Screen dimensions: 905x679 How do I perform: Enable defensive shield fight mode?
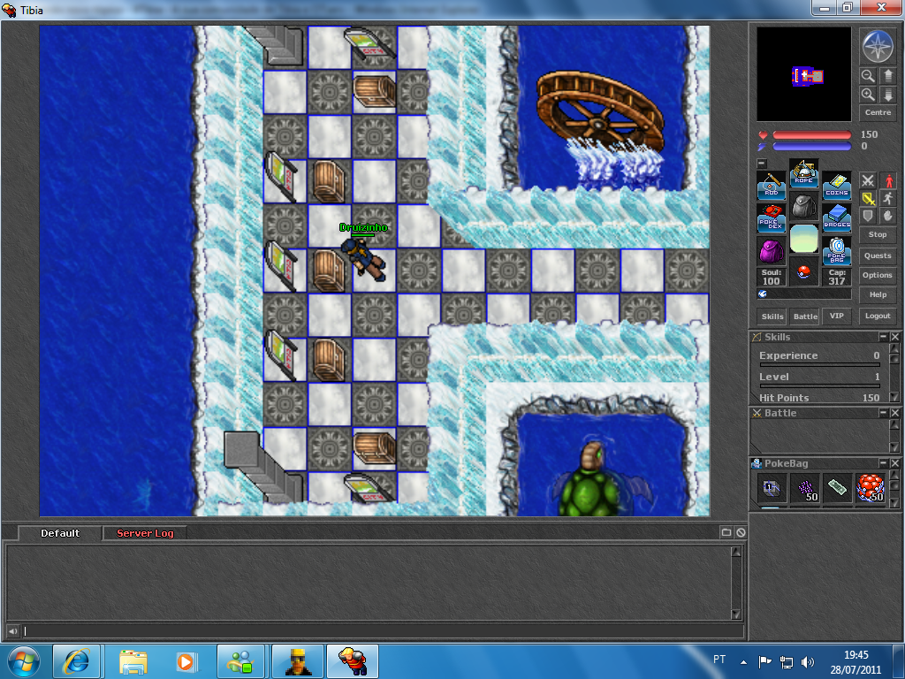coord(868,216)
